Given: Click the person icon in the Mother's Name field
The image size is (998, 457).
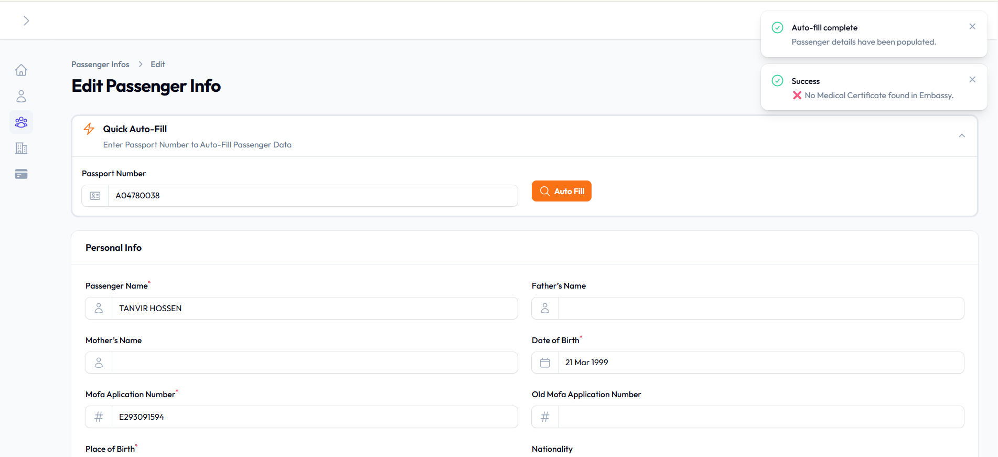Looking at the screenshot, I should point(99,363).
